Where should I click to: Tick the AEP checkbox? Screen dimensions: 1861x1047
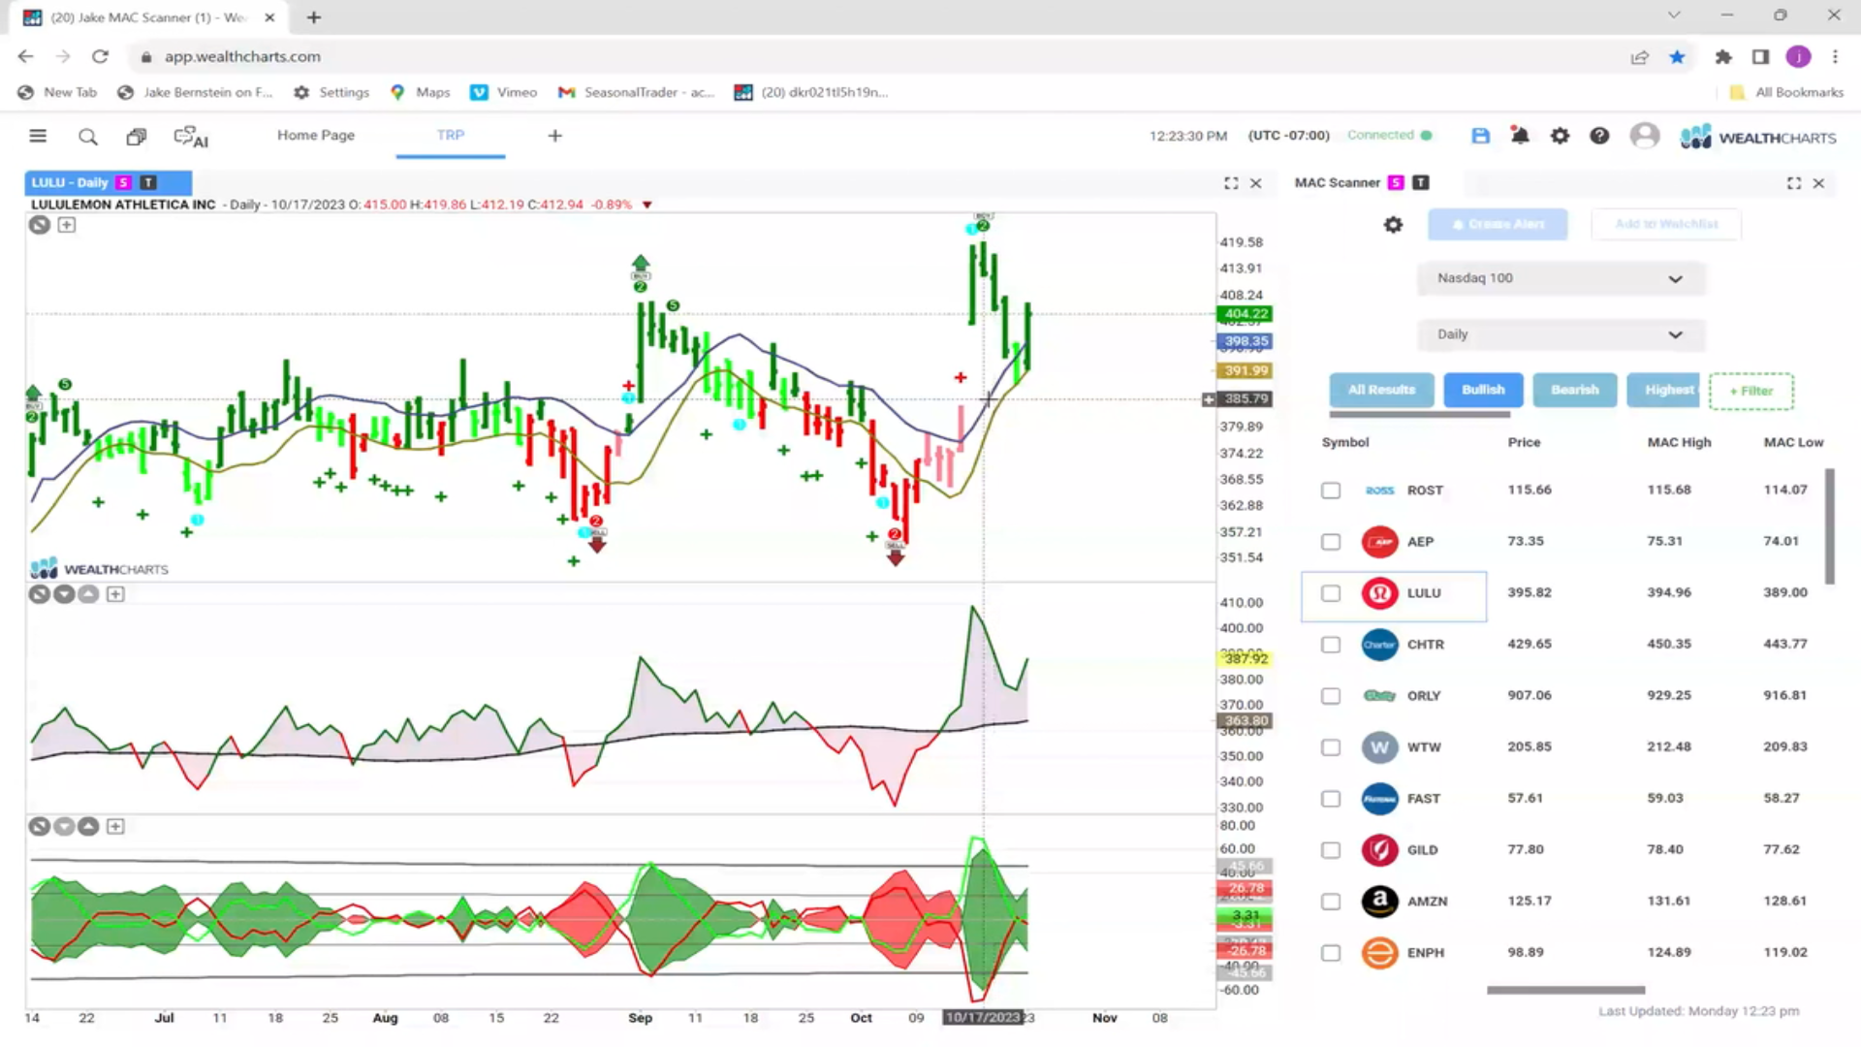(x=1331, y=542)
